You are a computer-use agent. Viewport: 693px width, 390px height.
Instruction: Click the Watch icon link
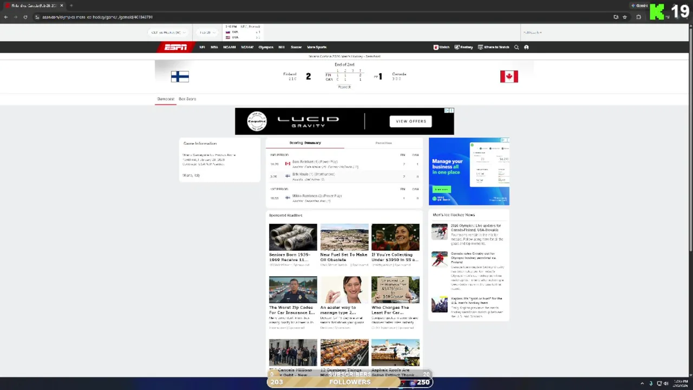tap(441, 47)
